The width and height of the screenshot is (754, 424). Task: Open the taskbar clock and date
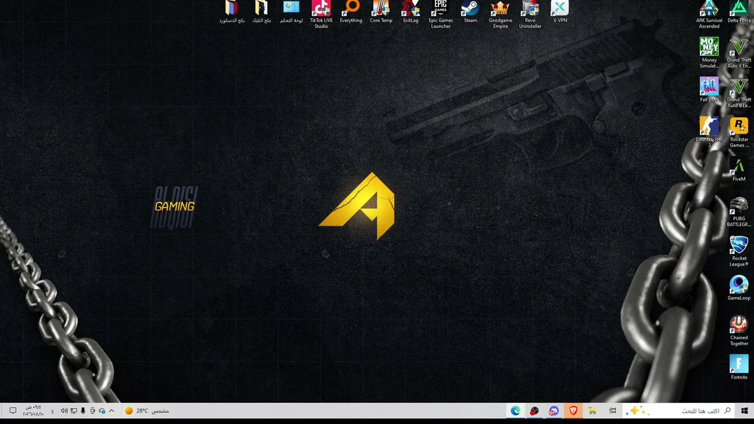tap(34, 410)
